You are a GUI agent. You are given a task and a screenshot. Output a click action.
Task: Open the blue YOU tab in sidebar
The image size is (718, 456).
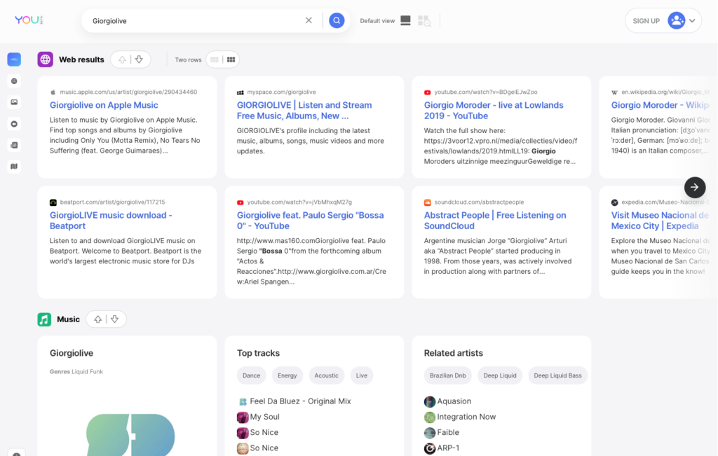click(x=14, y=60)
